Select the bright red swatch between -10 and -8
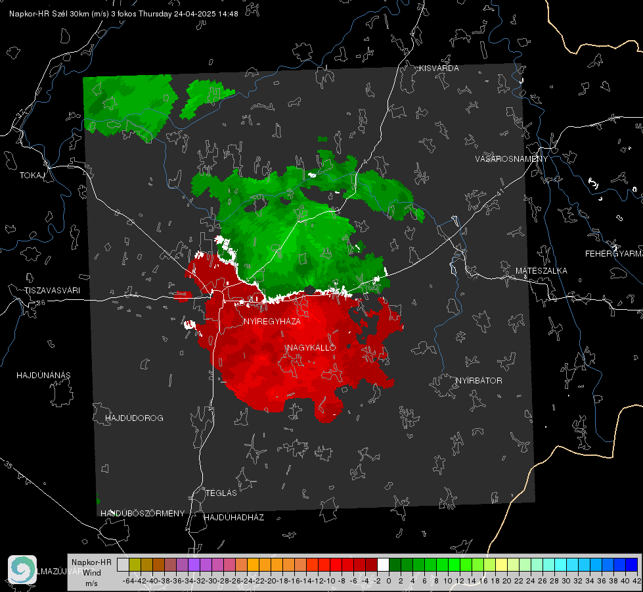 pos(336,564)
